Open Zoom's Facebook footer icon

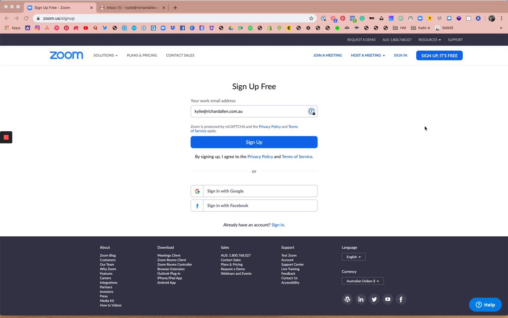(x=401, y=299)
